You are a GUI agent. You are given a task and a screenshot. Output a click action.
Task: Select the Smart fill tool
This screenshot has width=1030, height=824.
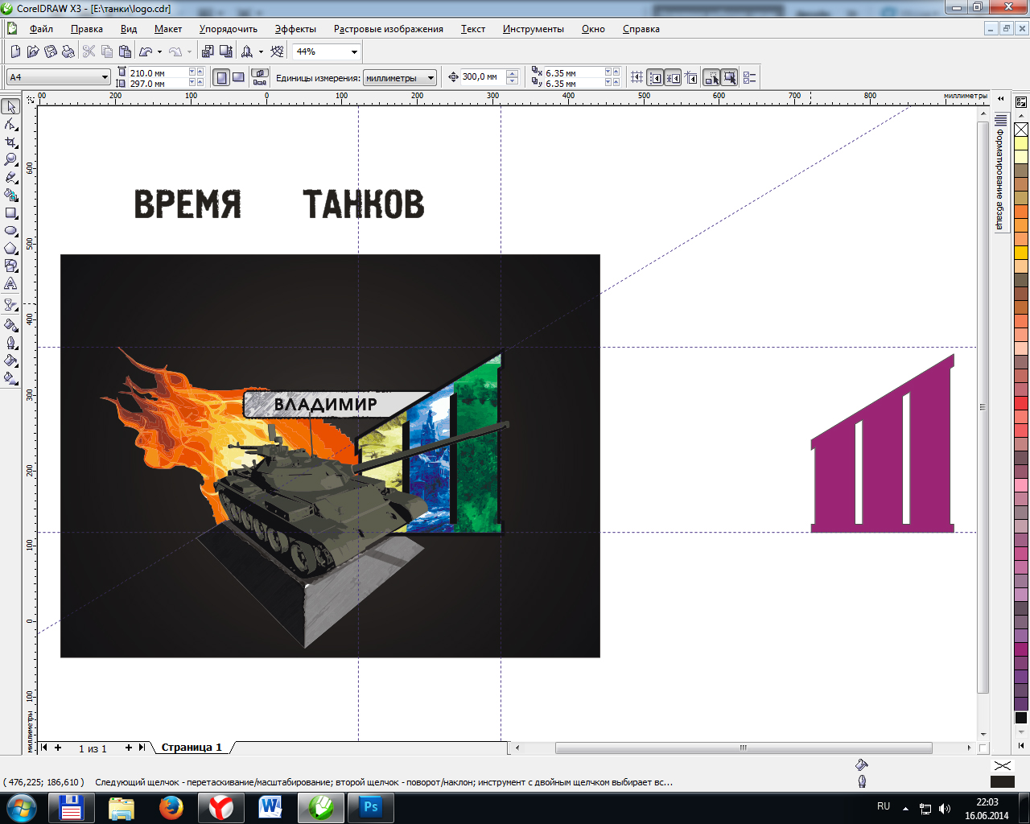tap(10, 196)
